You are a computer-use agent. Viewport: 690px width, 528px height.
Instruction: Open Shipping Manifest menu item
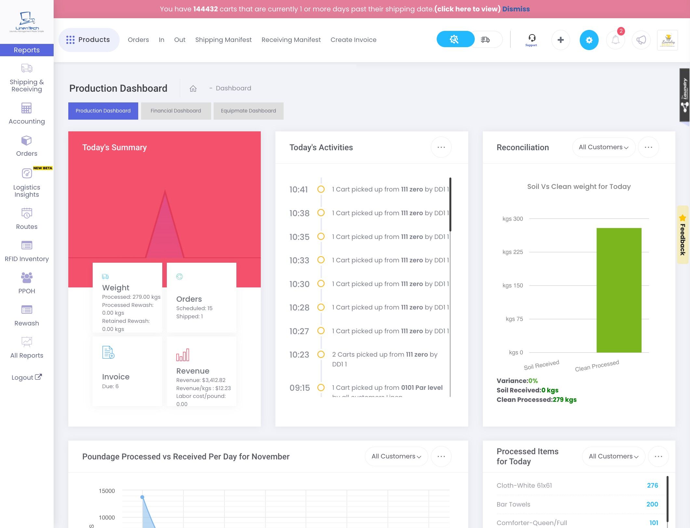(223, 40)
